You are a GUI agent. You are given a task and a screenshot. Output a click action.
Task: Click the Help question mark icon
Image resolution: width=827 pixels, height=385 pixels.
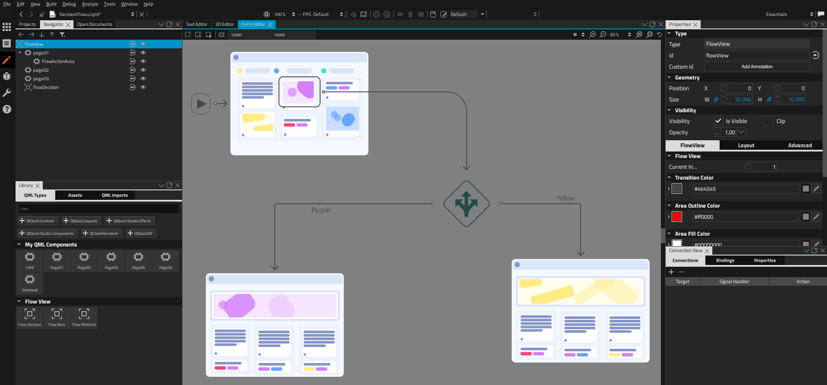(6, 109)
